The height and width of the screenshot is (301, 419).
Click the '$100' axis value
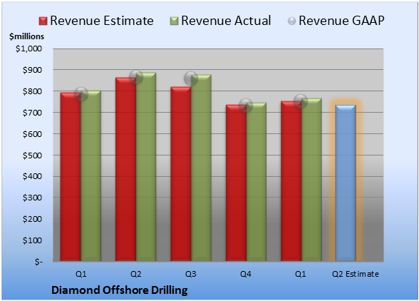tap(32, 240)
